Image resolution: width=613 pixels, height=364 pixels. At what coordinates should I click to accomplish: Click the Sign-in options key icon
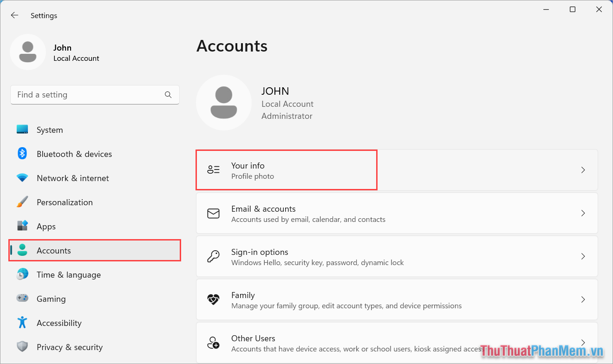coord(213,256)
